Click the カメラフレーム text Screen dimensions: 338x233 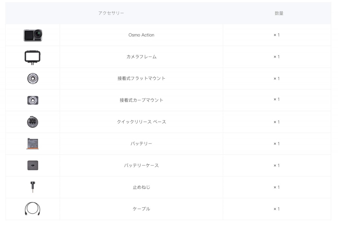(141, 57)
